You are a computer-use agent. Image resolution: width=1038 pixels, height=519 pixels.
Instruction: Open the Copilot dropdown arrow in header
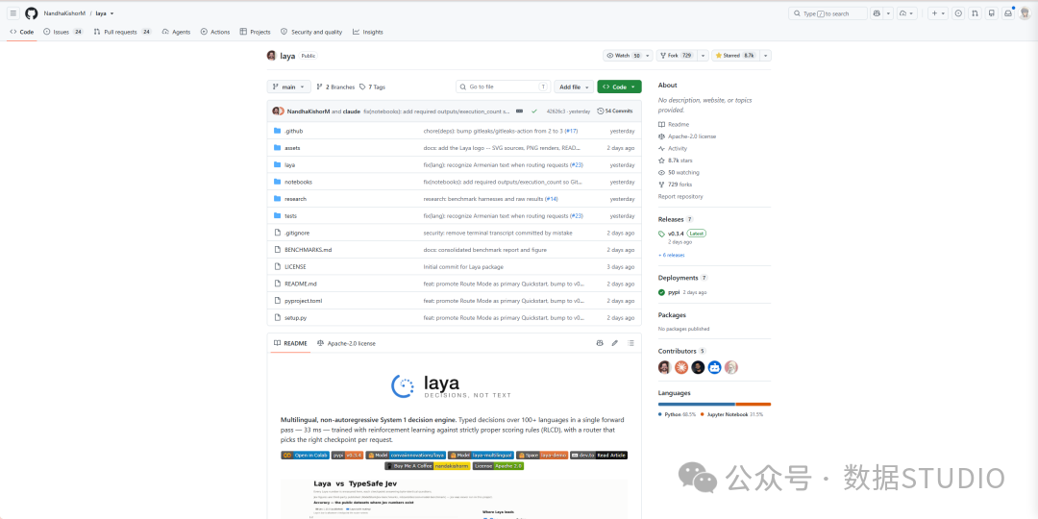888,13
